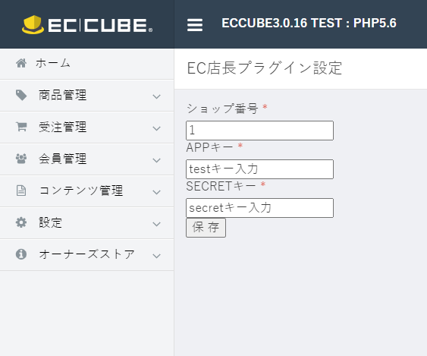Click the EC-CUBE logo
Screen dimensions: 427x356
click(x=87, y=25)
